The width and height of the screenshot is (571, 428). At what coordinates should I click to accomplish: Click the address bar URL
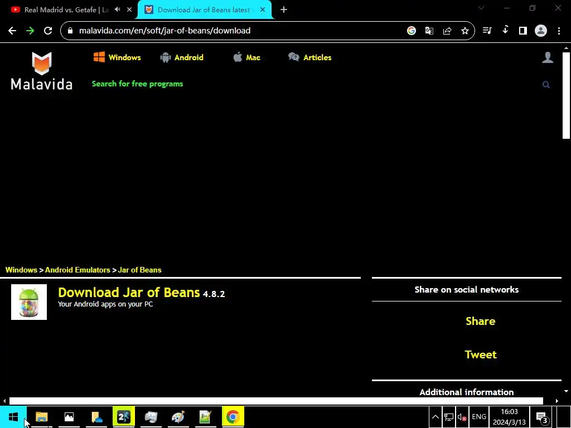[x=164, y=31]
